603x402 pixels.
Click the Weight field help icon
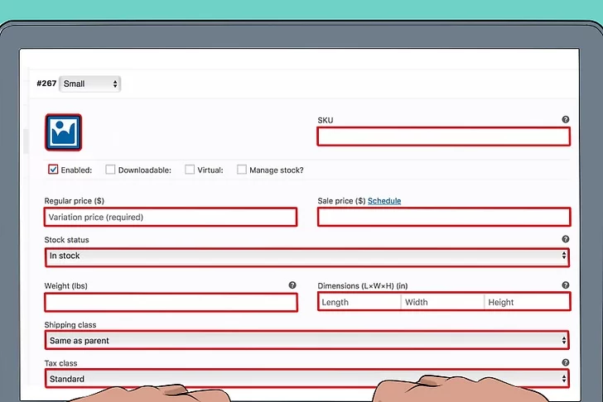292,285
